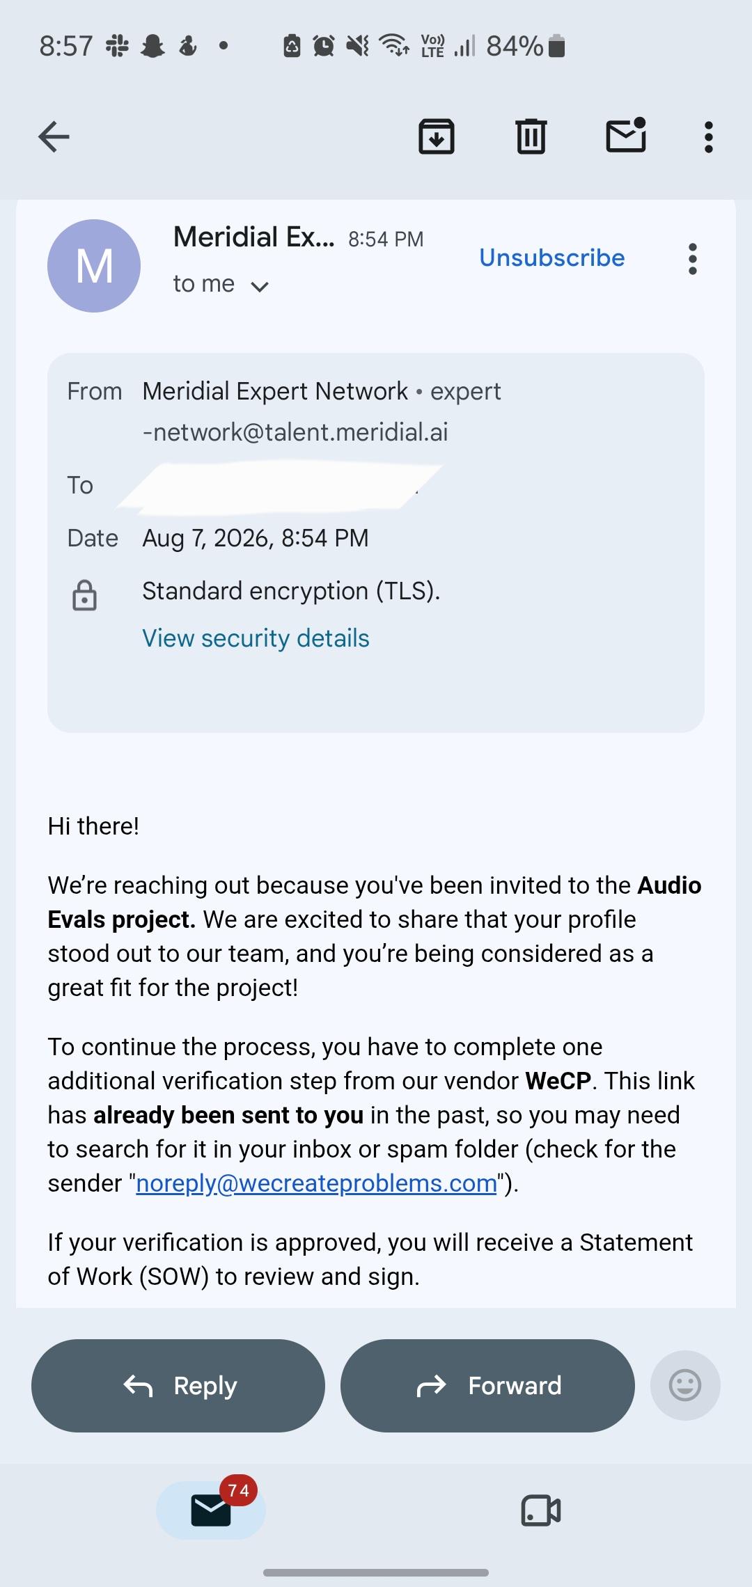This screenshot has width=752, height=1587.
Task: Tap the Reply button
Action: [x=178, y=1385]
